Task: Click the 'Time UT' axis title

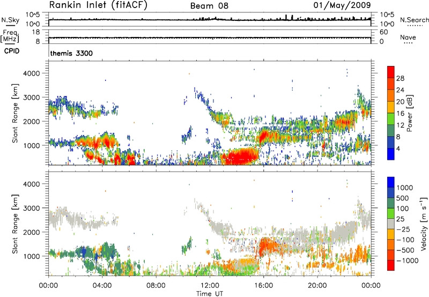Action: [x=210, y=294]
